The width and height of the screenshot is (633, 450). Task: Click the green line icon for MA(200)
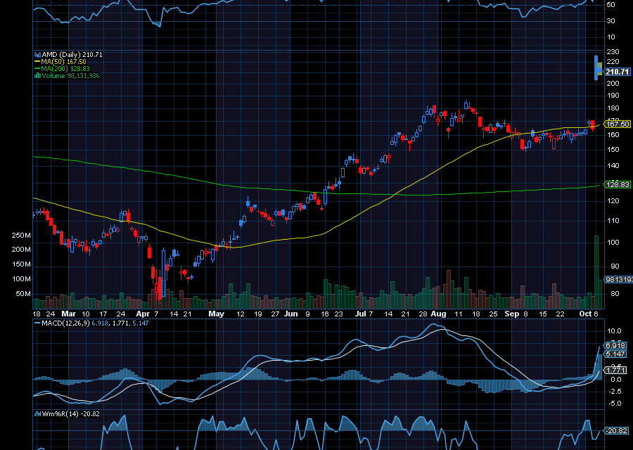coord(37,68)
